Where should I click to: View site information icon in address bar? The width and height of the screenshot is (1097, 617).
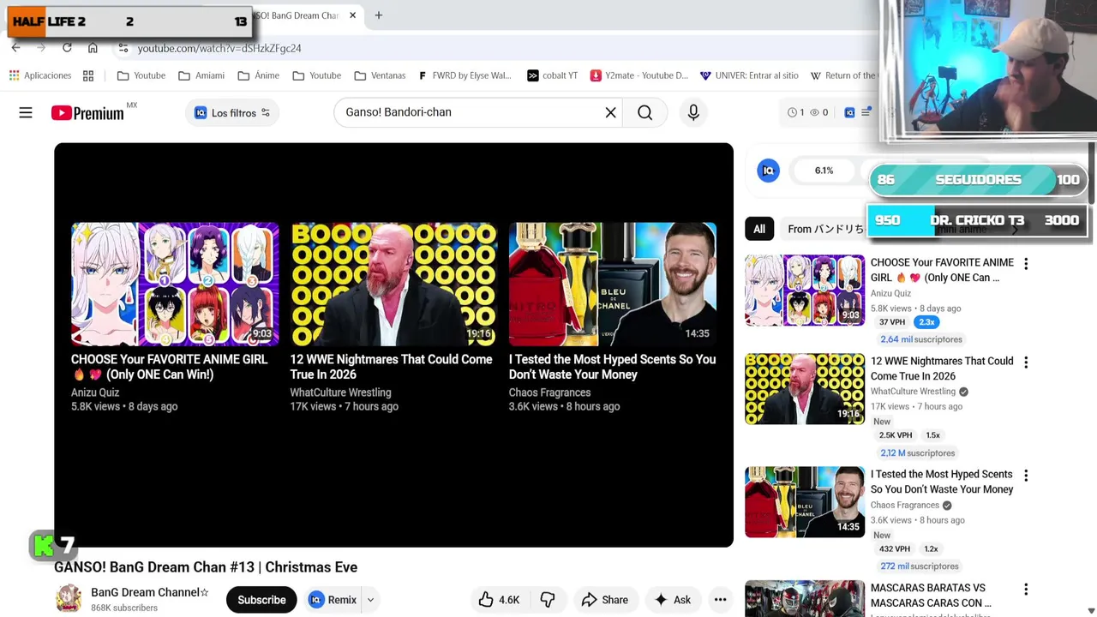pyautogui.click(x=123, y=48)
